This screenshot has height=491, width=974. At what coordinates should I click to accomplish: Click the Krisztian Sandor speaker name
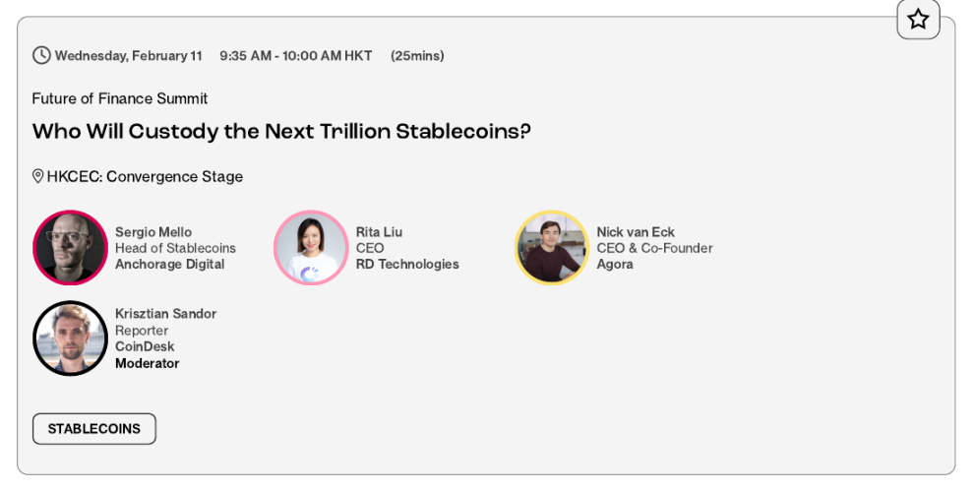click(x=165, y=314)
